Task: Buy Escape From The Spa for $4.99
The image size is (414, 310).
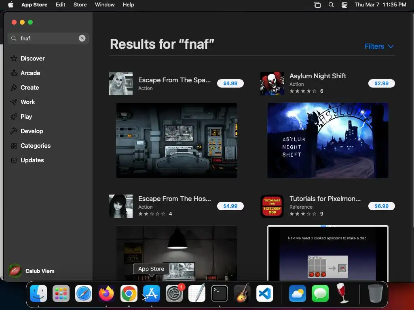Action: 230,83
